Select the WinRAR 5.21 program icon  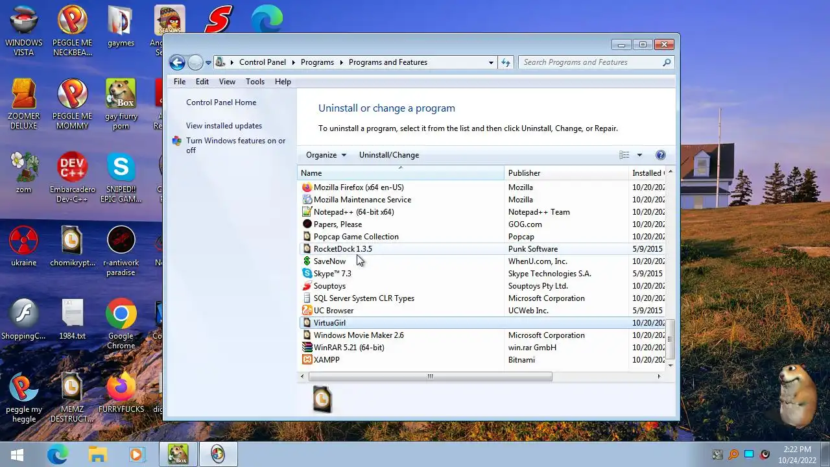tap(307, 348)
